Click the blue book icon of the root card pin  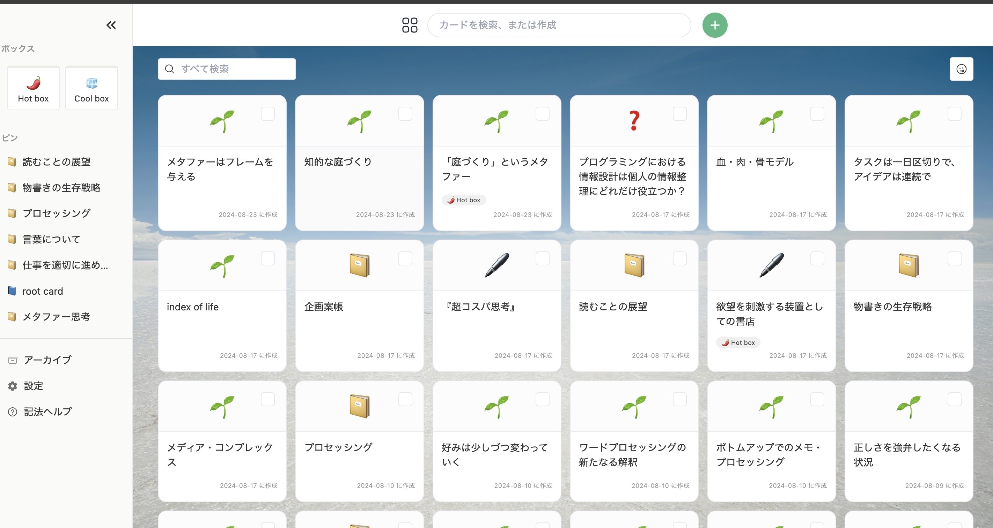pyautogui.click(x=12, y=291)
